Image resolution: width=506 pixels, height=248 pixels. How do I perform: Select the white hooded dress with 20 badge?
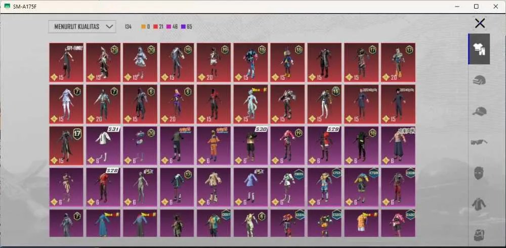(140, 63)
